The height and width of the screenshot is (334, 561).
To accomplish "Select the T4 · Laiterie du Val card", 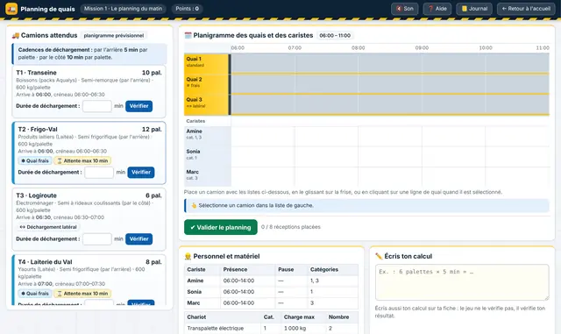I will click(89, 280).
